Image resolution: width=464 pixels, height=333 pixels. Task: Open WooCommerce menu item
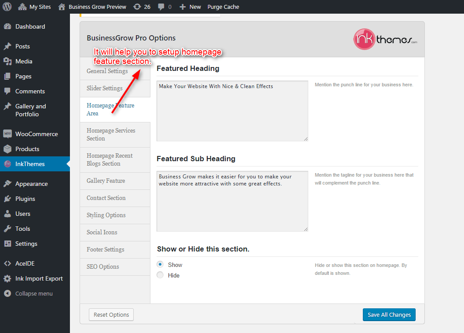(35, 134)
